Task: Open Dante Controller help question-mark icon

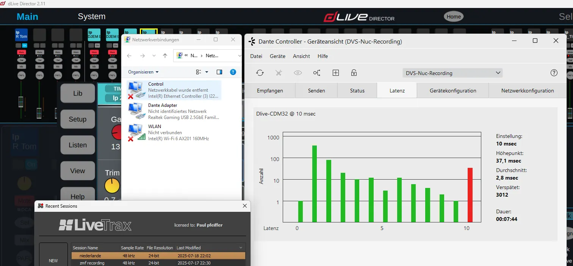Action: (554, 73)
